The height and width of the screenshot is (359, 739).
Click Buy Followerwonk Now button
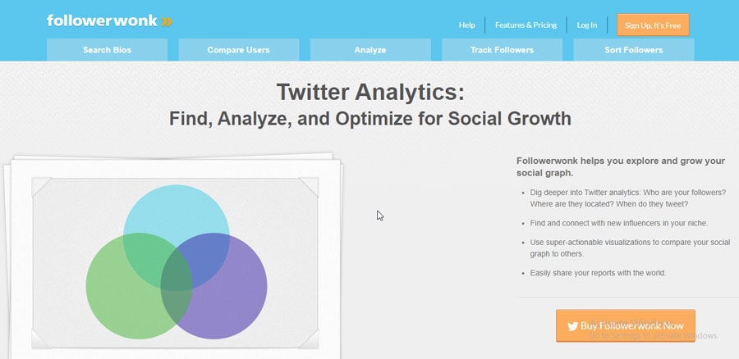coord(626,325)
